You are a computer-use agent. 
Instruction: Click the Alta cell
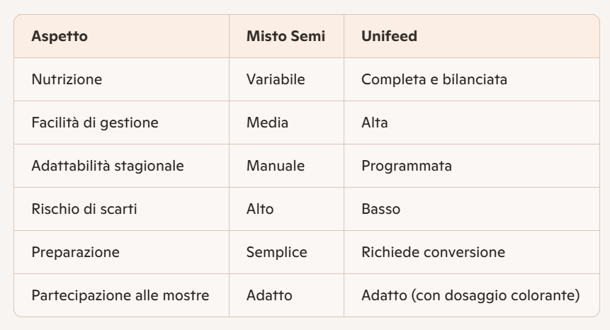[374, 123]
